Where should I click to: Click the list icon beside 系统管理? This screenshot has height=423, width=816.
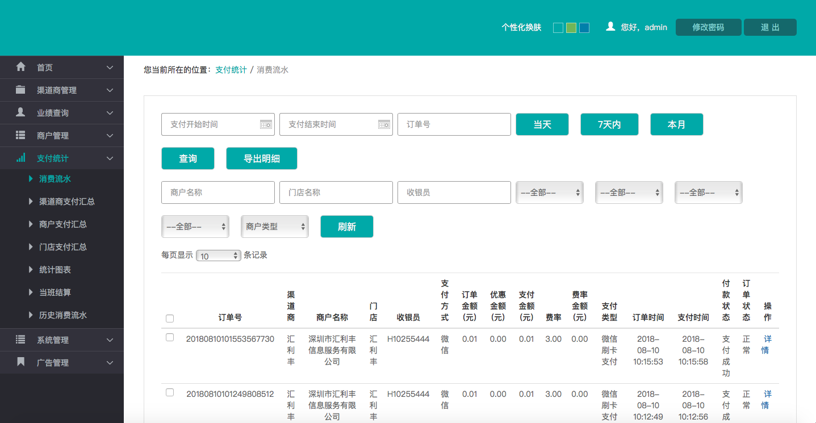[x=20, y=340]
